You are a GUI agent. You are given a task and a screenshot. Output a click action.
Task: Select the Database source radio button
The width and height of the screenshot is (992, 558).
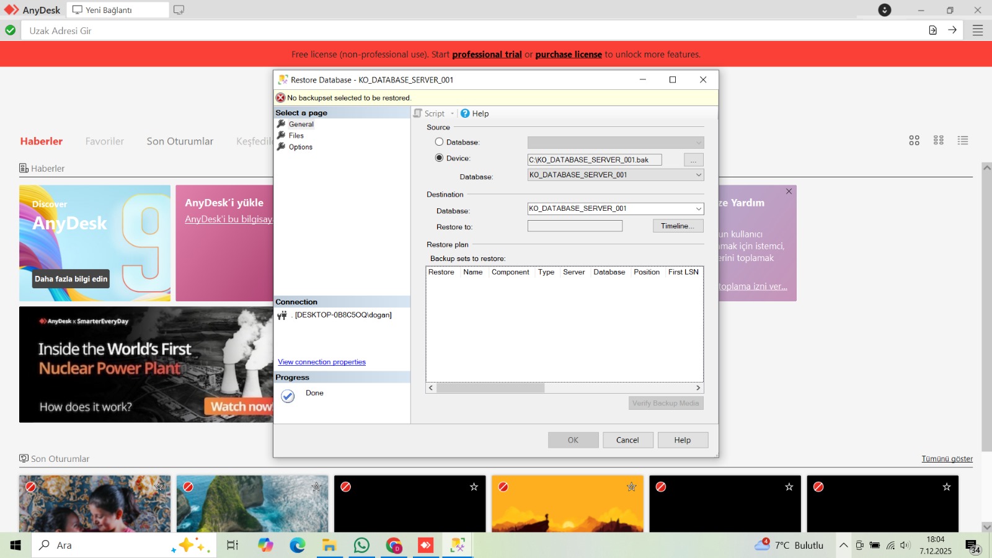coord(439,142)
